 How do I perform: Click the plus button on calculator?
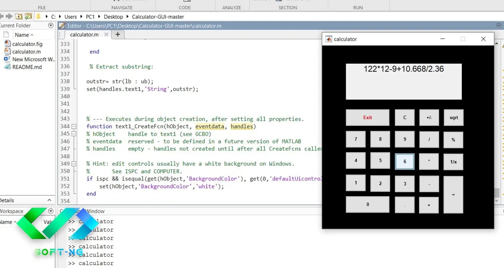coord(429,205)
